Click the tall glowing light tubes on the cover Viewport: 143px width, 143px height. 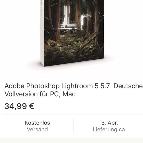click(67, 15)
